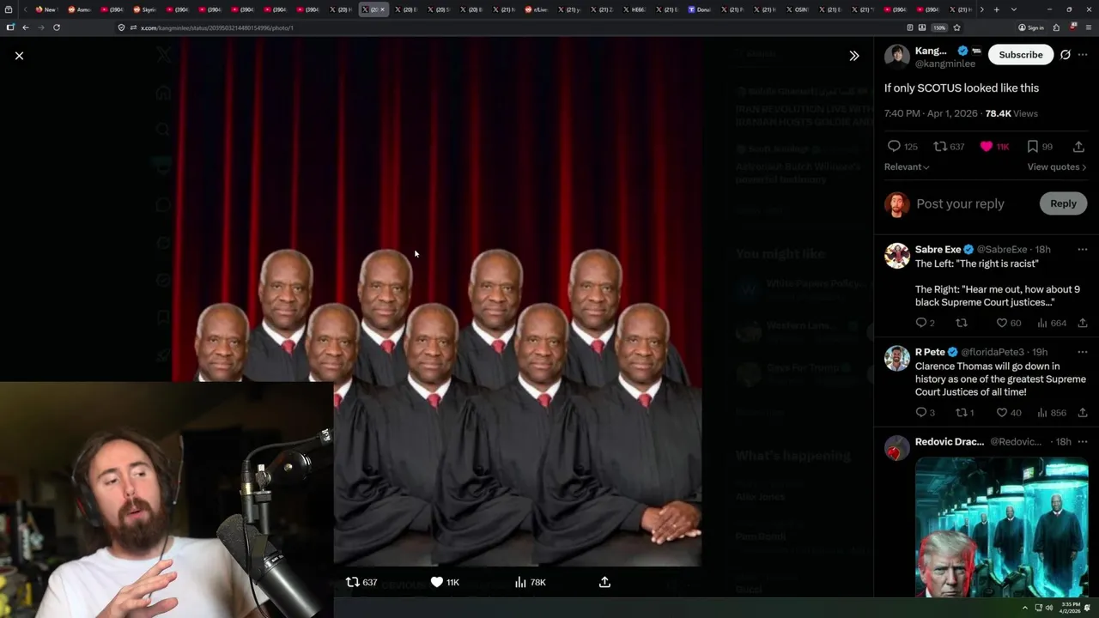This screenshot has width=1099, height=618.
Task: Open more options on Sabre Exe reply
Action: [x=1083, y=249]
